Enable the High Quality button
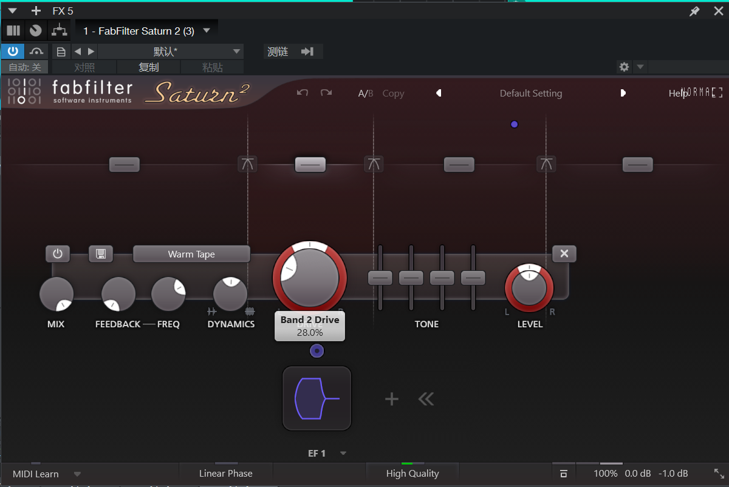 [x=412, y=474]
